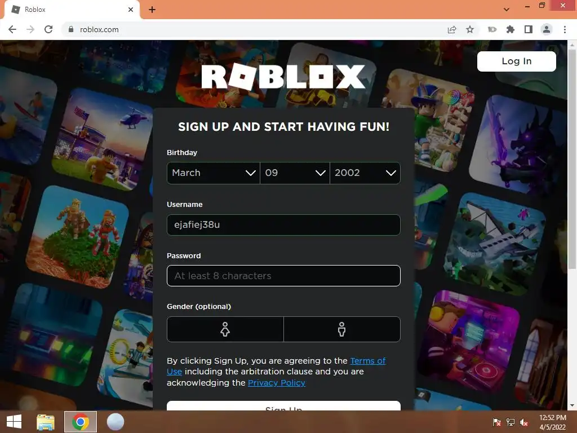Open the Extensions puzzle piece menu
The height and width of the screenshot is (433, 577).
tap(511, 29)
